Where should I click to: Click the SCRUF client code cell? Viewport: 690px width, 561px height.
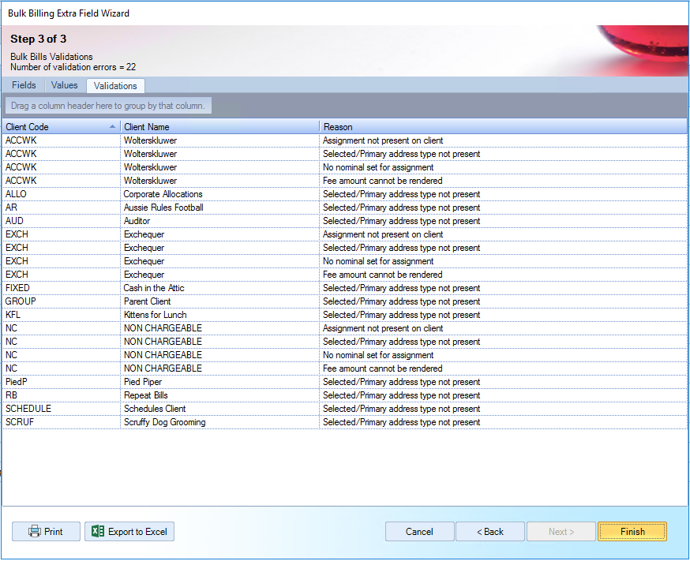point(61,422)
